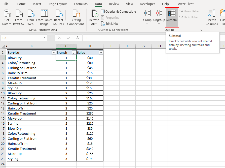Select cell D7 containing $300
Viewport: 225px width, 168px height.
click(x=90, y=78)
